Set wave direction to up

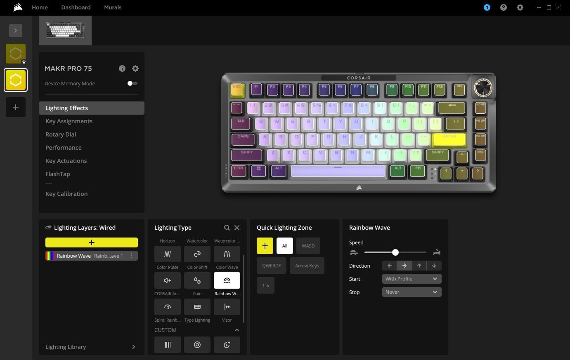click(x=419, y=266)
